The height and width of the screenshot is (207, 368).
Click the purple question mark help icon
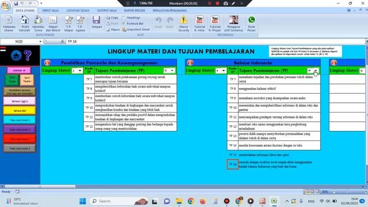click(28, 55)
